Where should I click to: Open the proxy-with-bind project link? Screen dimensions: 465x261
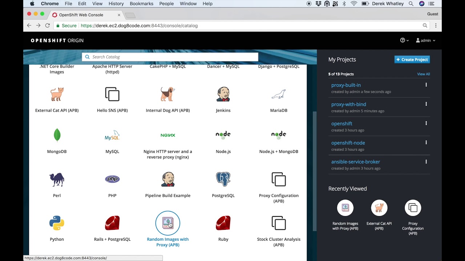(x=348, y=104)
